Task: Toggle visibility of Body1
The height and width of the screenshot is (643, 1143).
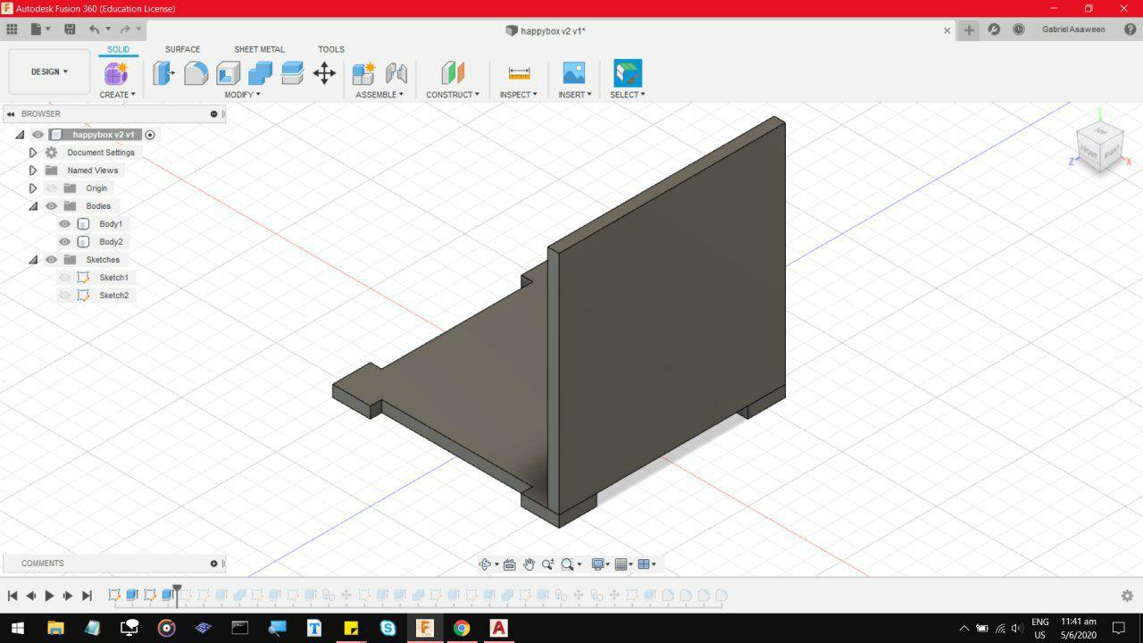Action: click(x=64, y=224)
